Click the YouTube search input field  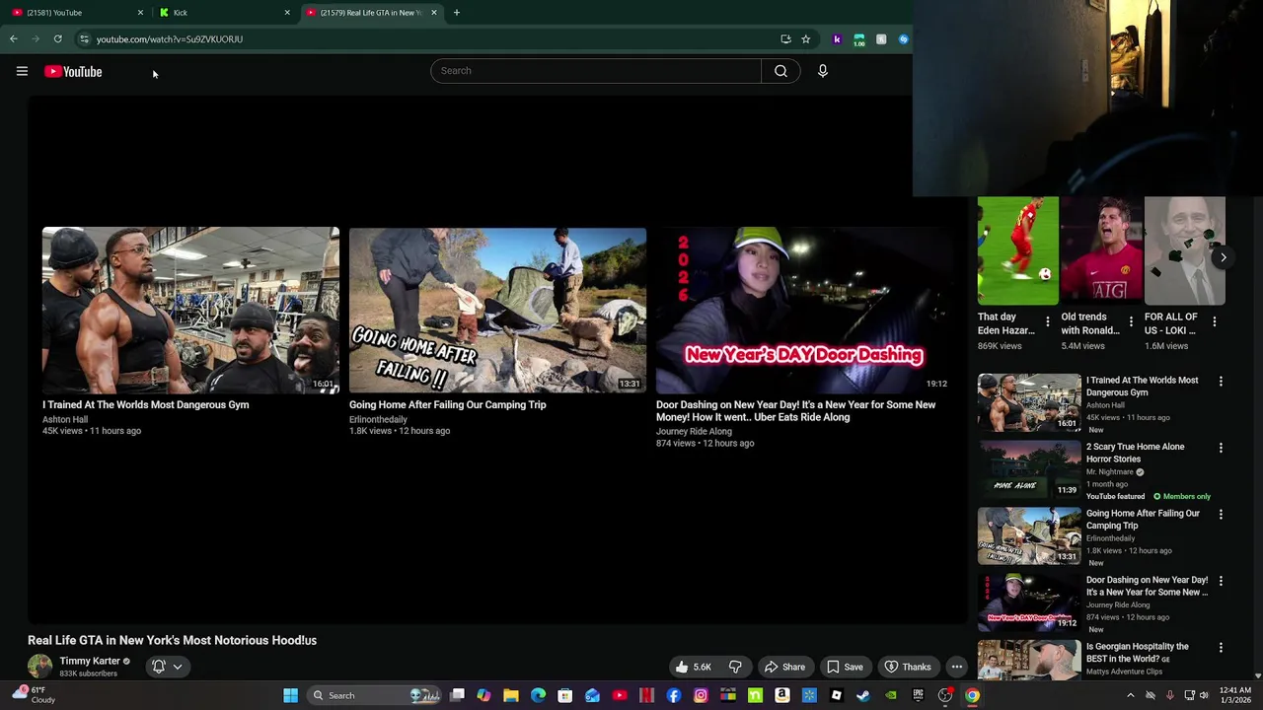point(596,71)
